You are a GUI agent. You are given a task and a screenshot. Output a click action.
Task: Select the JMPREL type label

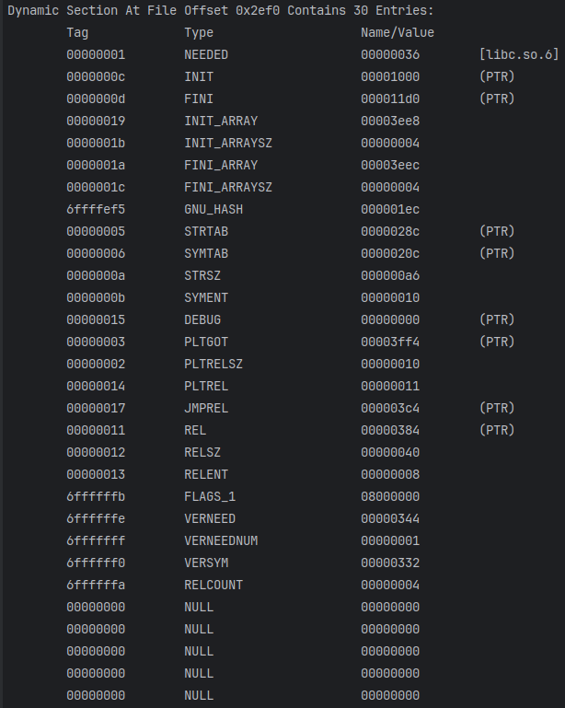tap(206, 408)
